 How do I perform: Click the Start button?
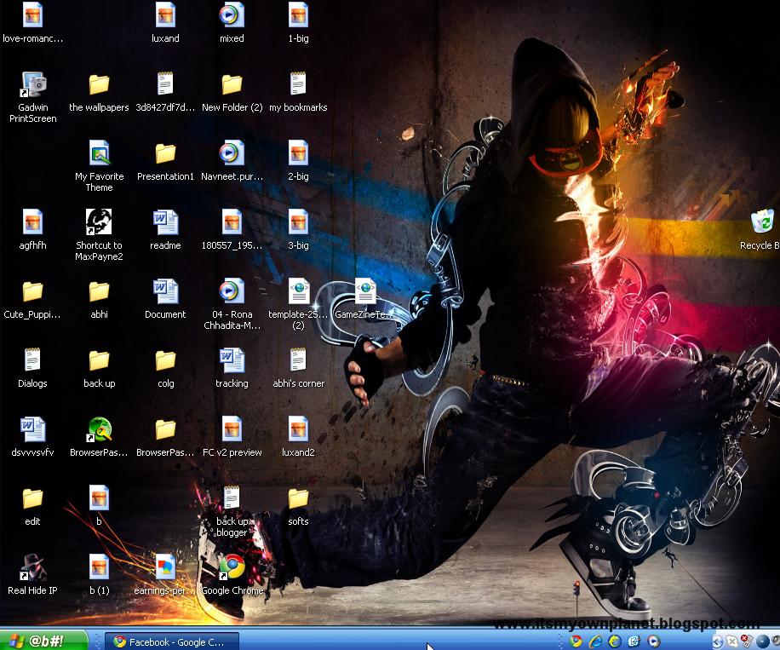point(37,641)
